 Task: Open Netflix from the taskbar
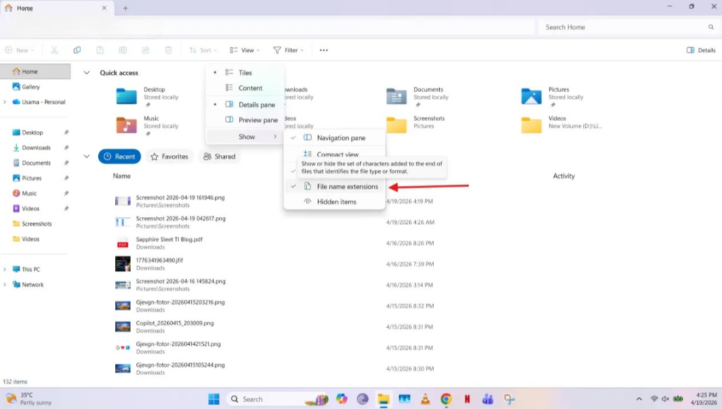[467, 399]
